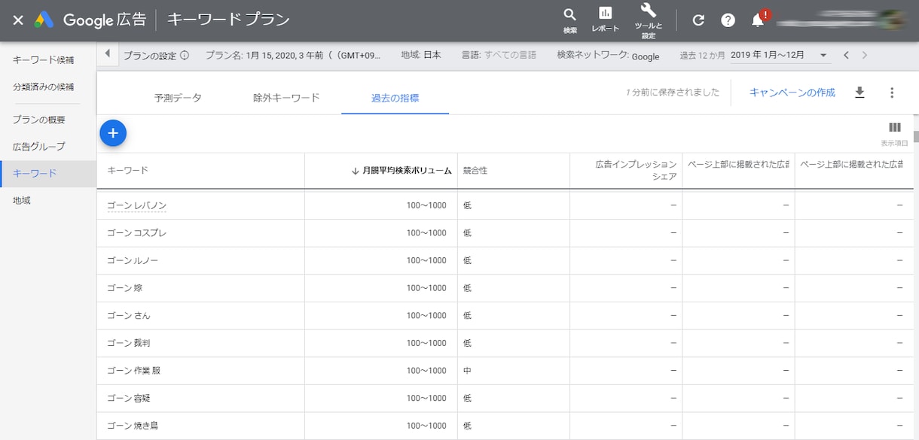Viewport: 919px width, 440px height.
Task: Click the refresh icon in the header
Action: [698, 20]
